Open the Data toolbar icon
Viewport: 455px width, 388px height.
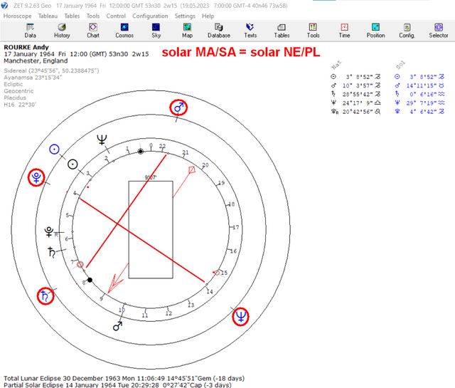click(30, 31)
